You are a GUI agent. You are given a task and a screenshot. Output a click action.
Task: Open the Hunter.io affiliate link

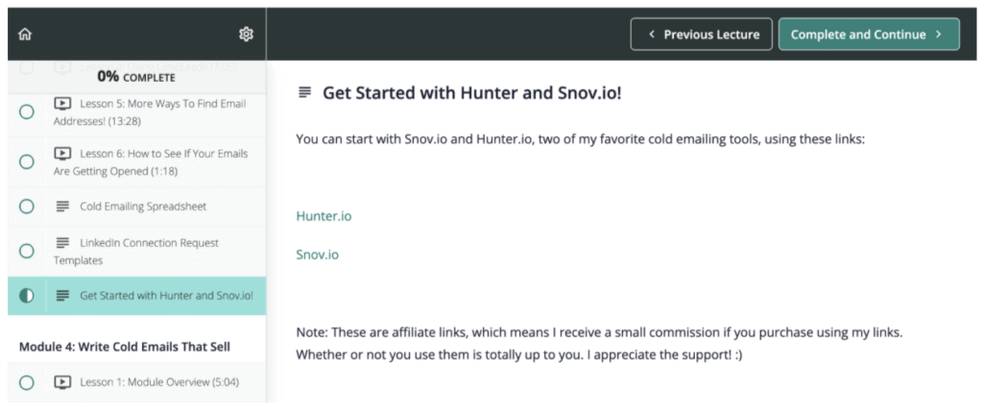pos(324,216)
